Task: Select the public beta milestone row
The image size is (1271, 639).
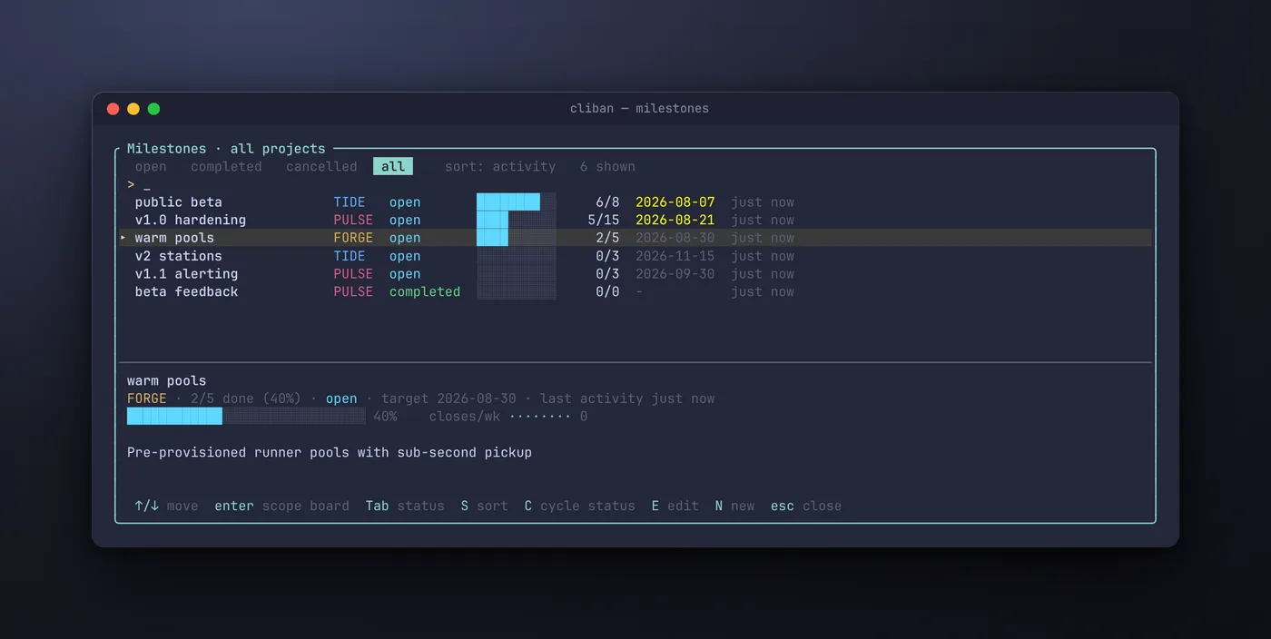Action: 635,202
